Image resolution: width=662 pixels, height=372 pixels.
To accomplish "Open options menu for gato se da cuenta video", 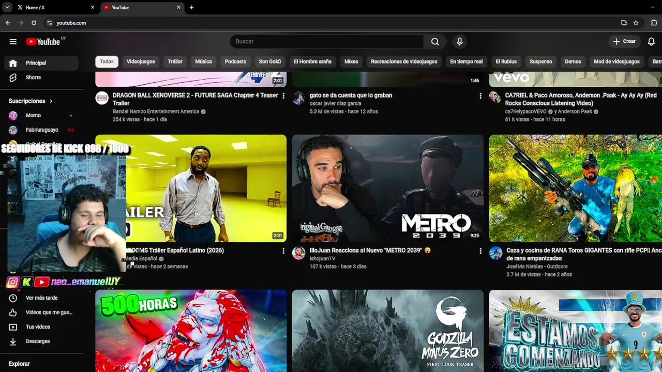I will click(x=480, y=96).
